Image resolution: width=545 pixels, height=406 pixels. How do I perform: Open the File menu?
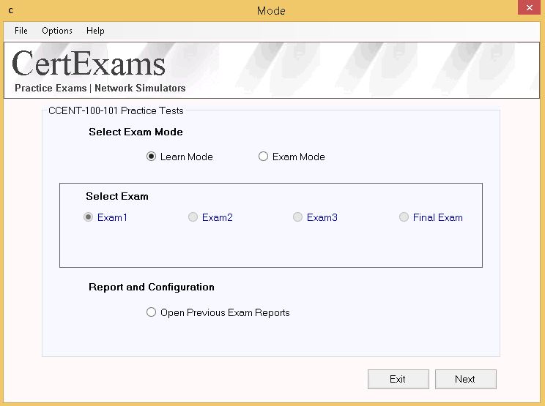pyautogui.click(x=21, y=31)
